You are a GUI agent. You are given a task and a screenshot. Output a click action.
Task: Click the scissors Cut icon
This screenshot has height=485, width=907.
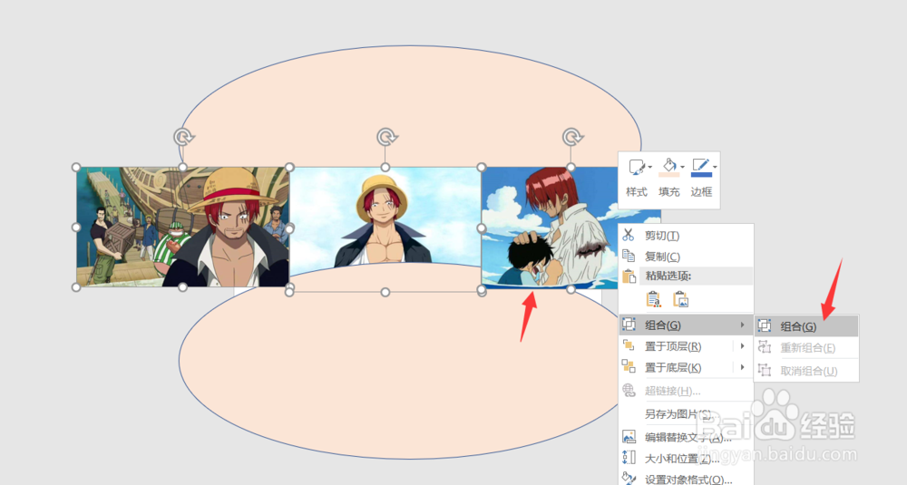point(629,235)
